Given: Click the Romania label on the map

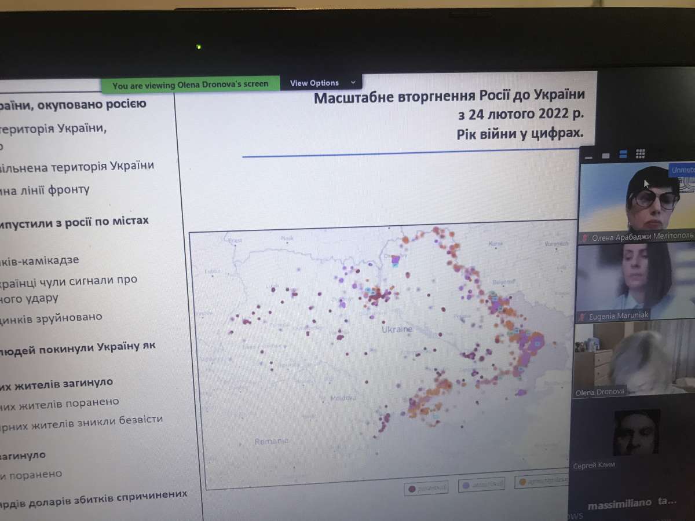Looking at the screenshot, I should pyautogui.click(x=271, y=441).
